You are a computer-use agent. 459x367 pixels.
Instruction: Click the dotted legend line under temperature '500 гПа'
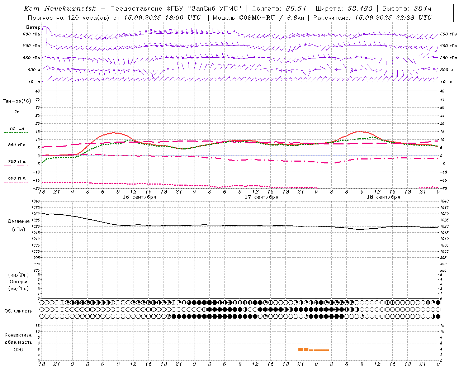coord(16,182)
